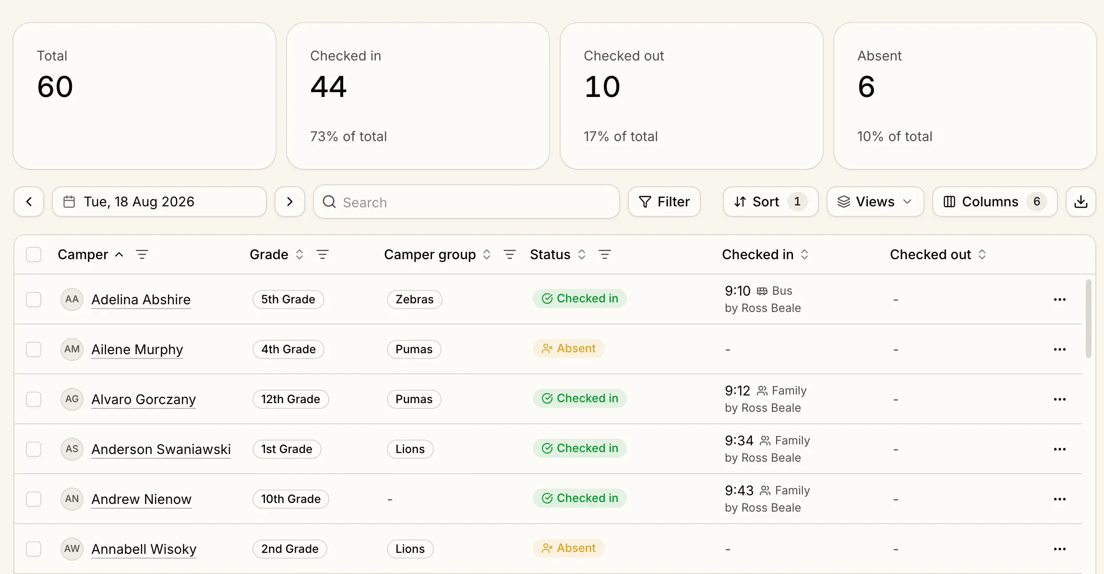This screenshot has width=1104, height=574.
Task: Click Absent status of Annabell Wisoky
Action: tap(569, 548)
